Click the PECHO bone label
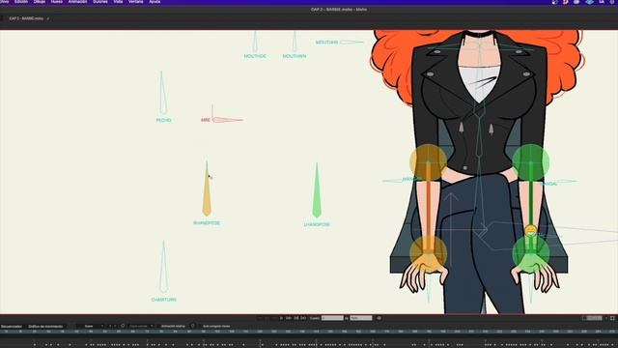The image size is (618, 348). [163, 120]
